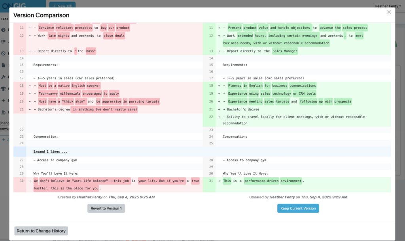
Task: Click left 'Why You'll Love It Here:' line
Action: (x=56, y=174)
